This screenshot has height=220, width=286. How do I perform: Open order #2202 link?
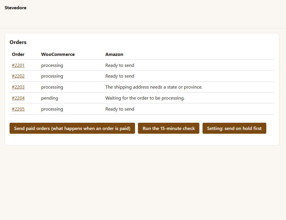pos(18,76)
